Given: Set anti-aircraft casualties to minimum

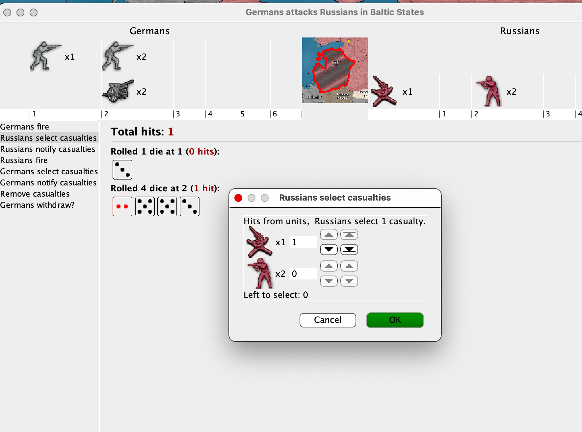Looking at the screenshot, I should 349,250.
